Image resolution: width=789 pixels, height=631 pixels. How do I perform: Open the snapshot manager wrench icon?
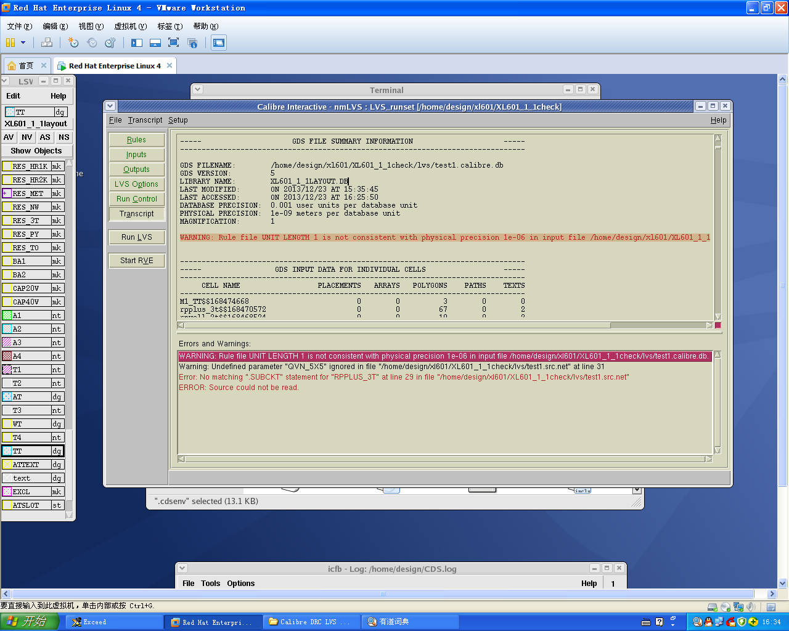pos(110,43)
